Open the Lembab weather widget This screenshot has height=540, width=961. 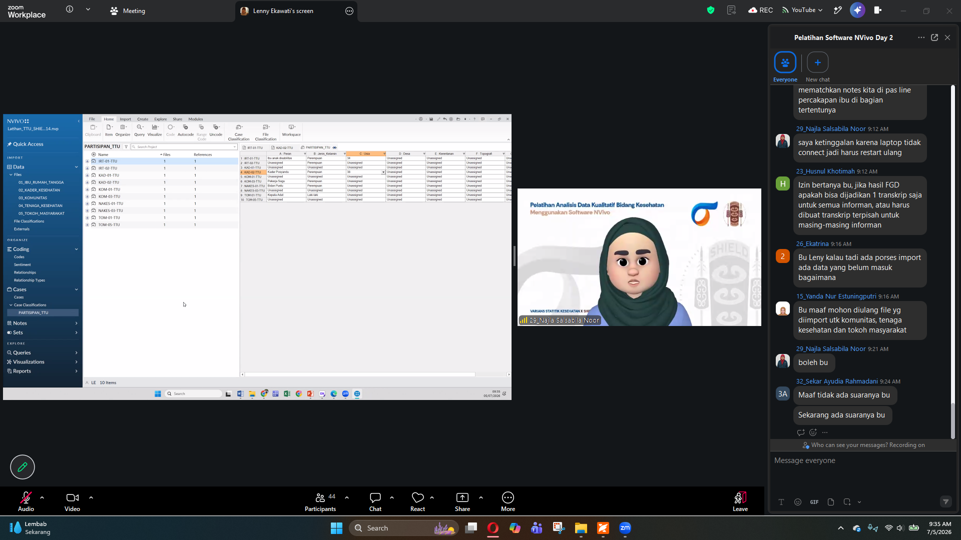pyautogui.click(x=30, y=528)
